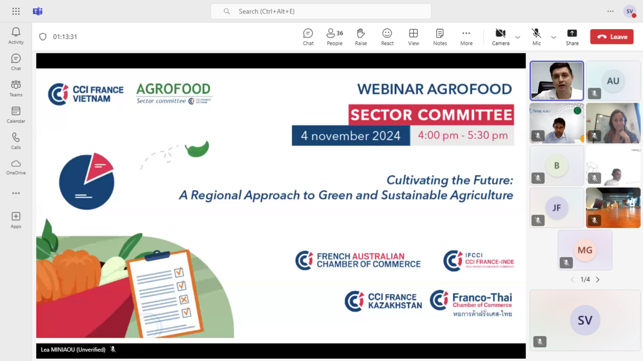643x361 pixels.
Task: Open the app launcher waffle grid
Action: [16, 11]
